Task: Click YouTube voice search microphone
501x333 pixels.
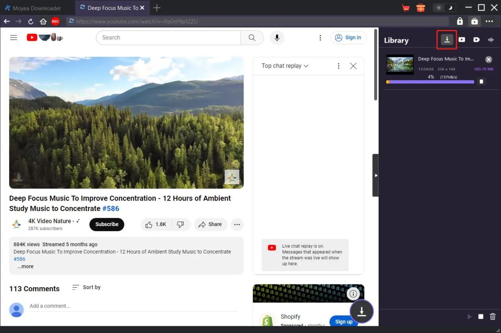Action: point(277,37)
